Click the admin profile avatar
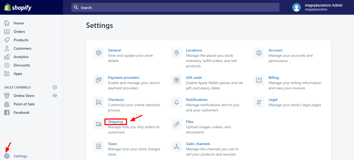354x160 pixels. (x=297, y=7)
